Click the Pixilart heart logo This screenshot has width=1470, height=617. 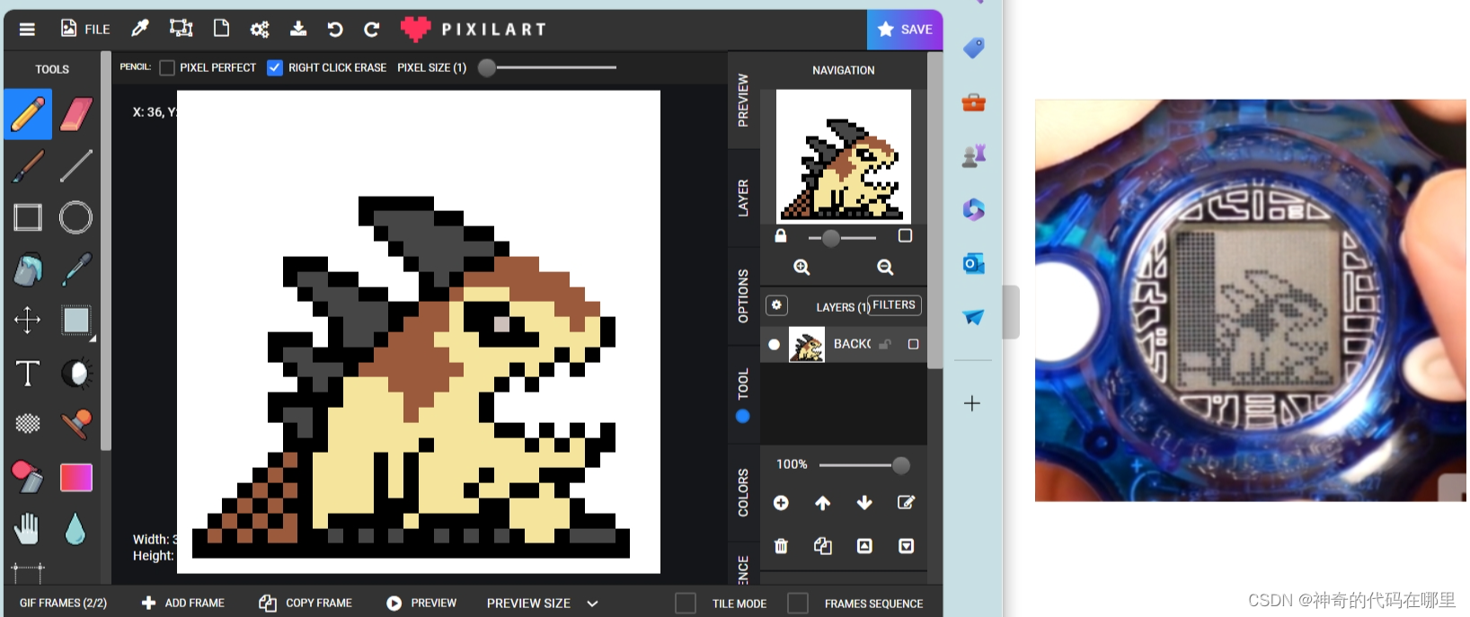415,30
